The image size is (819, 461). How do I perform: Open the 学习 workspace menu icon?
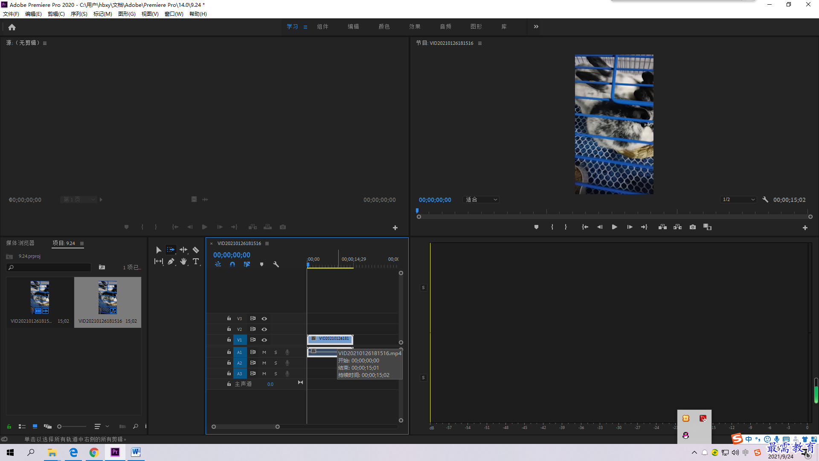(x=305, y=27)
